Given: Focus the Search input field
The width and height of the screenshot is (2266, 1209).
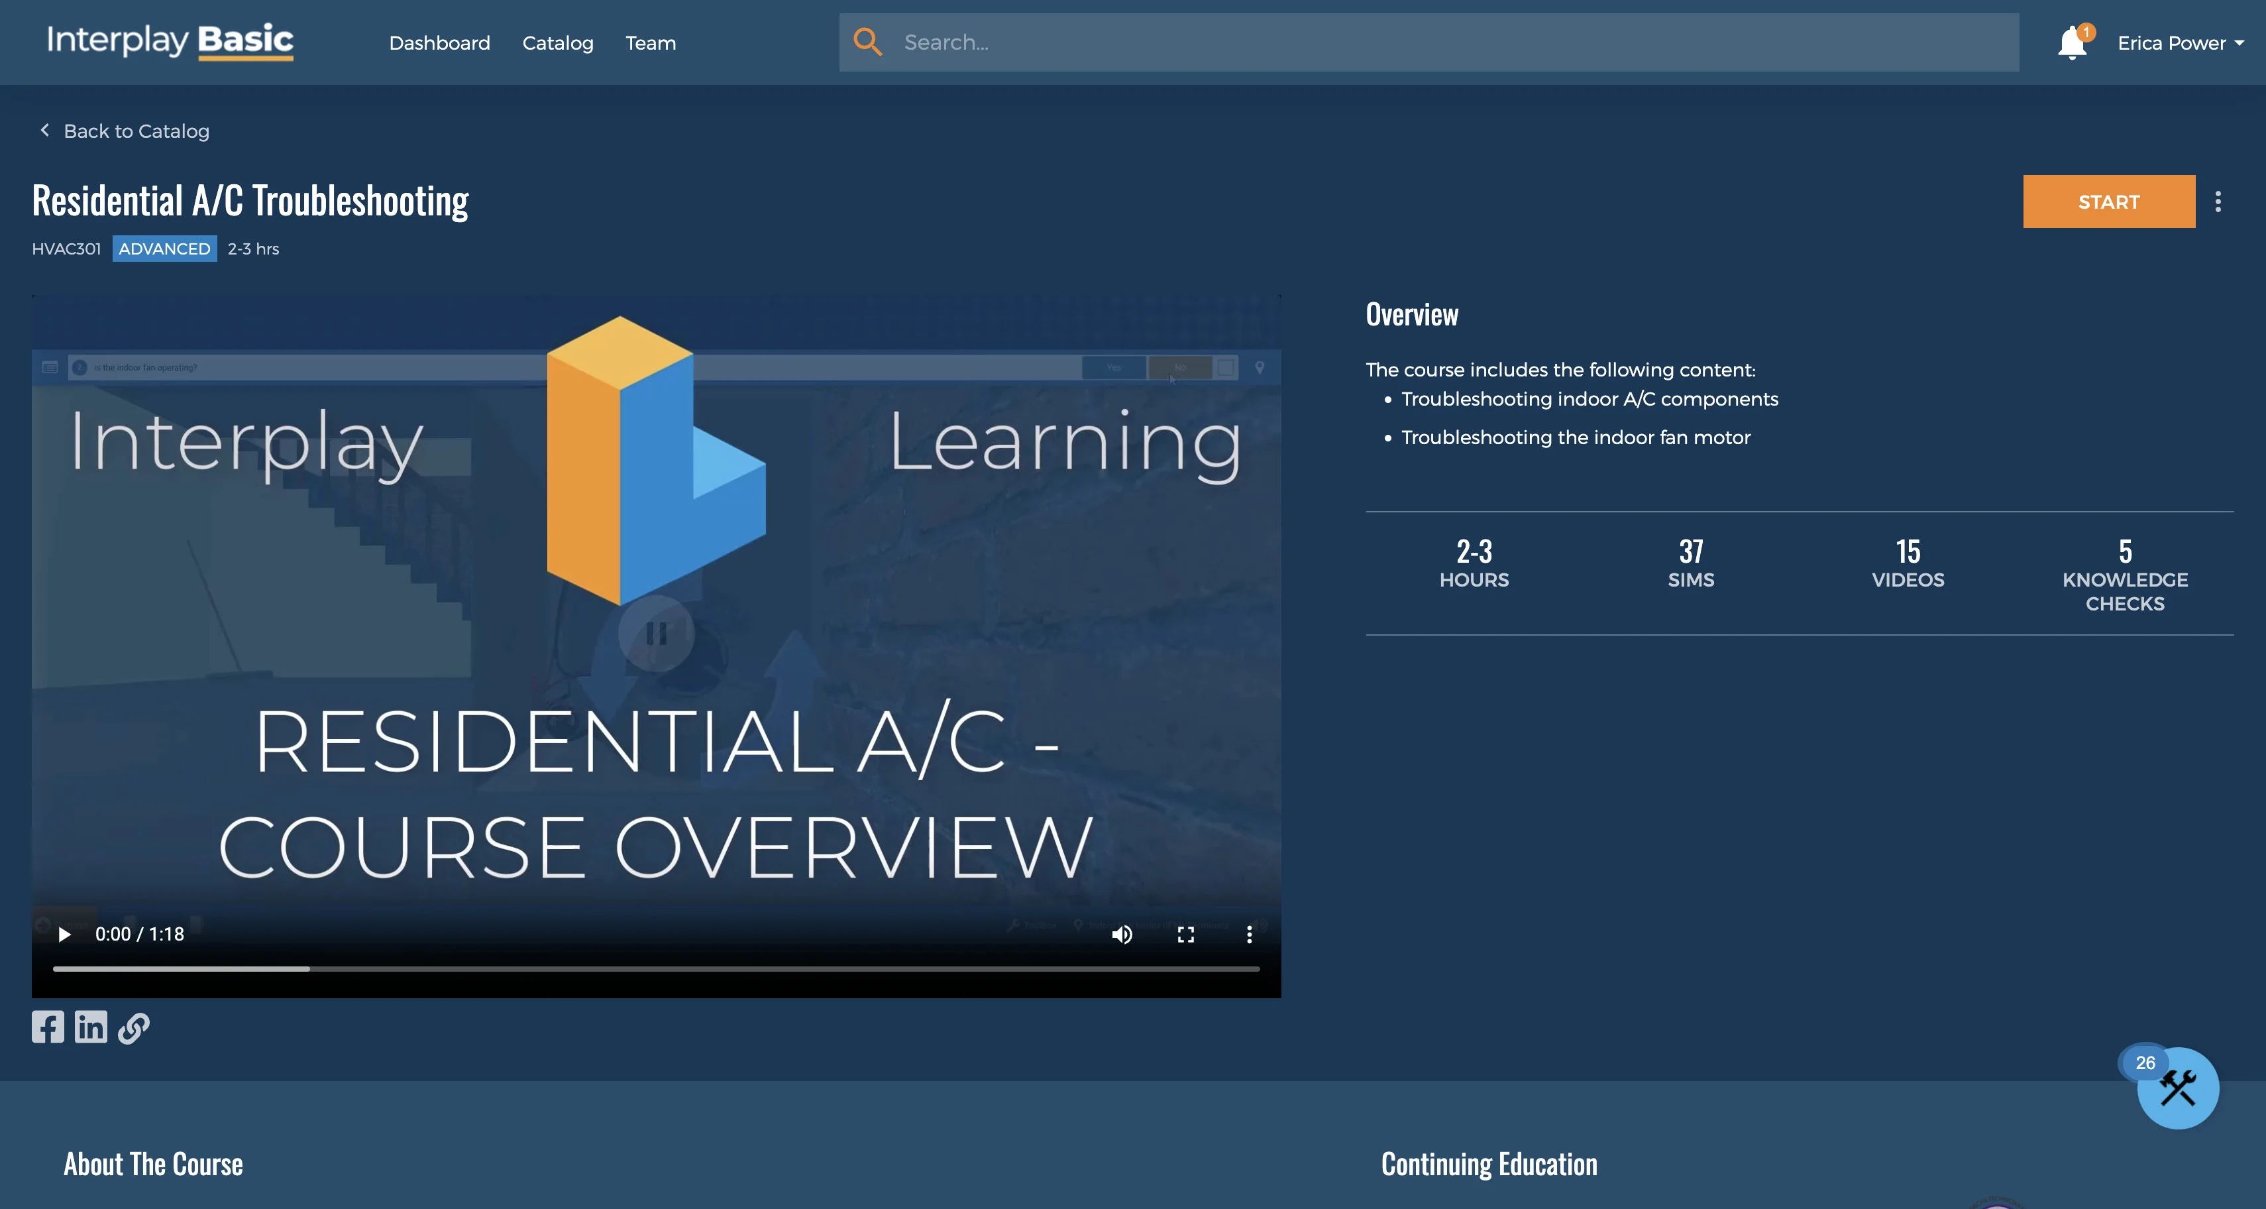Looking at the screenshot, I should tap(1429, 42).
